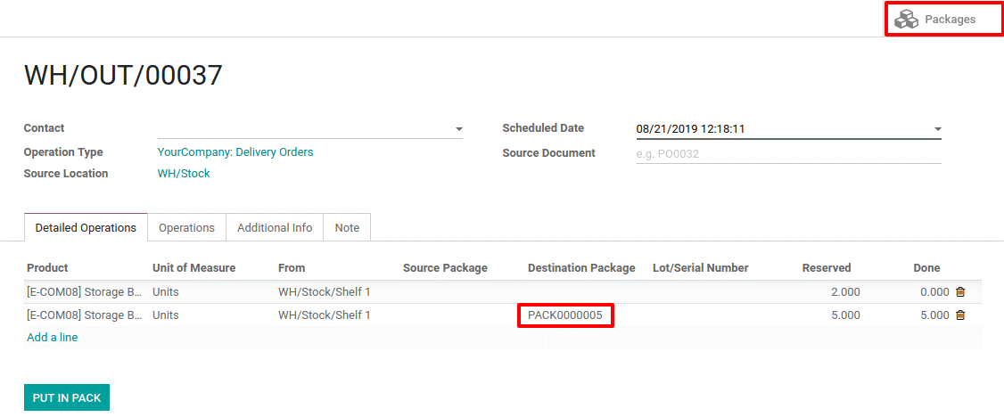Select the Note tab
Screen dimensions: 1004x417
(x=347, y=228)
